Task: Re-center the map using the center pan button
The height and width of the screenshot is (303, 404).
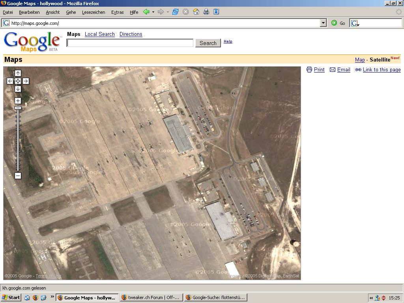Action: click(18, 81)
